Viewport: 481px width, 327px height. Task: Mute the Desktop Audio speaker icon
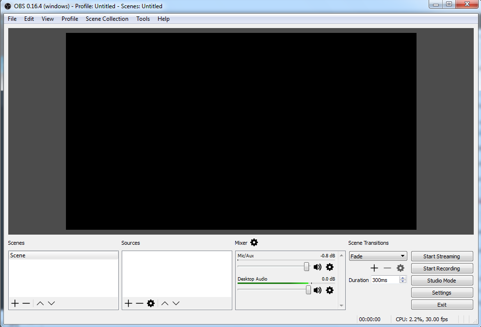318,290
